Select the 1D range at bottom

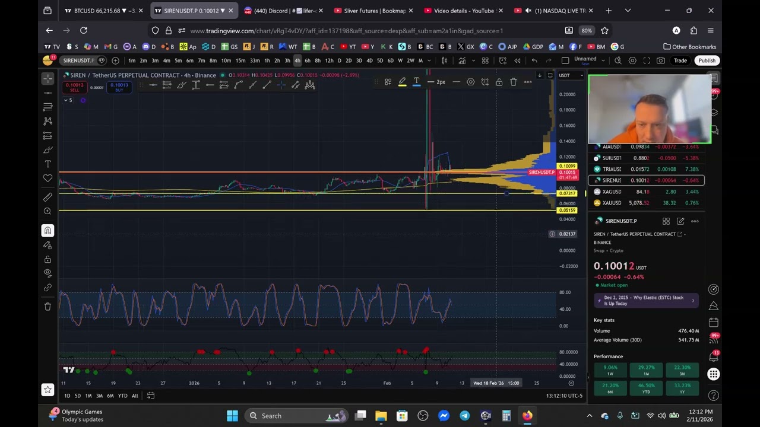(x=67, y=396)
